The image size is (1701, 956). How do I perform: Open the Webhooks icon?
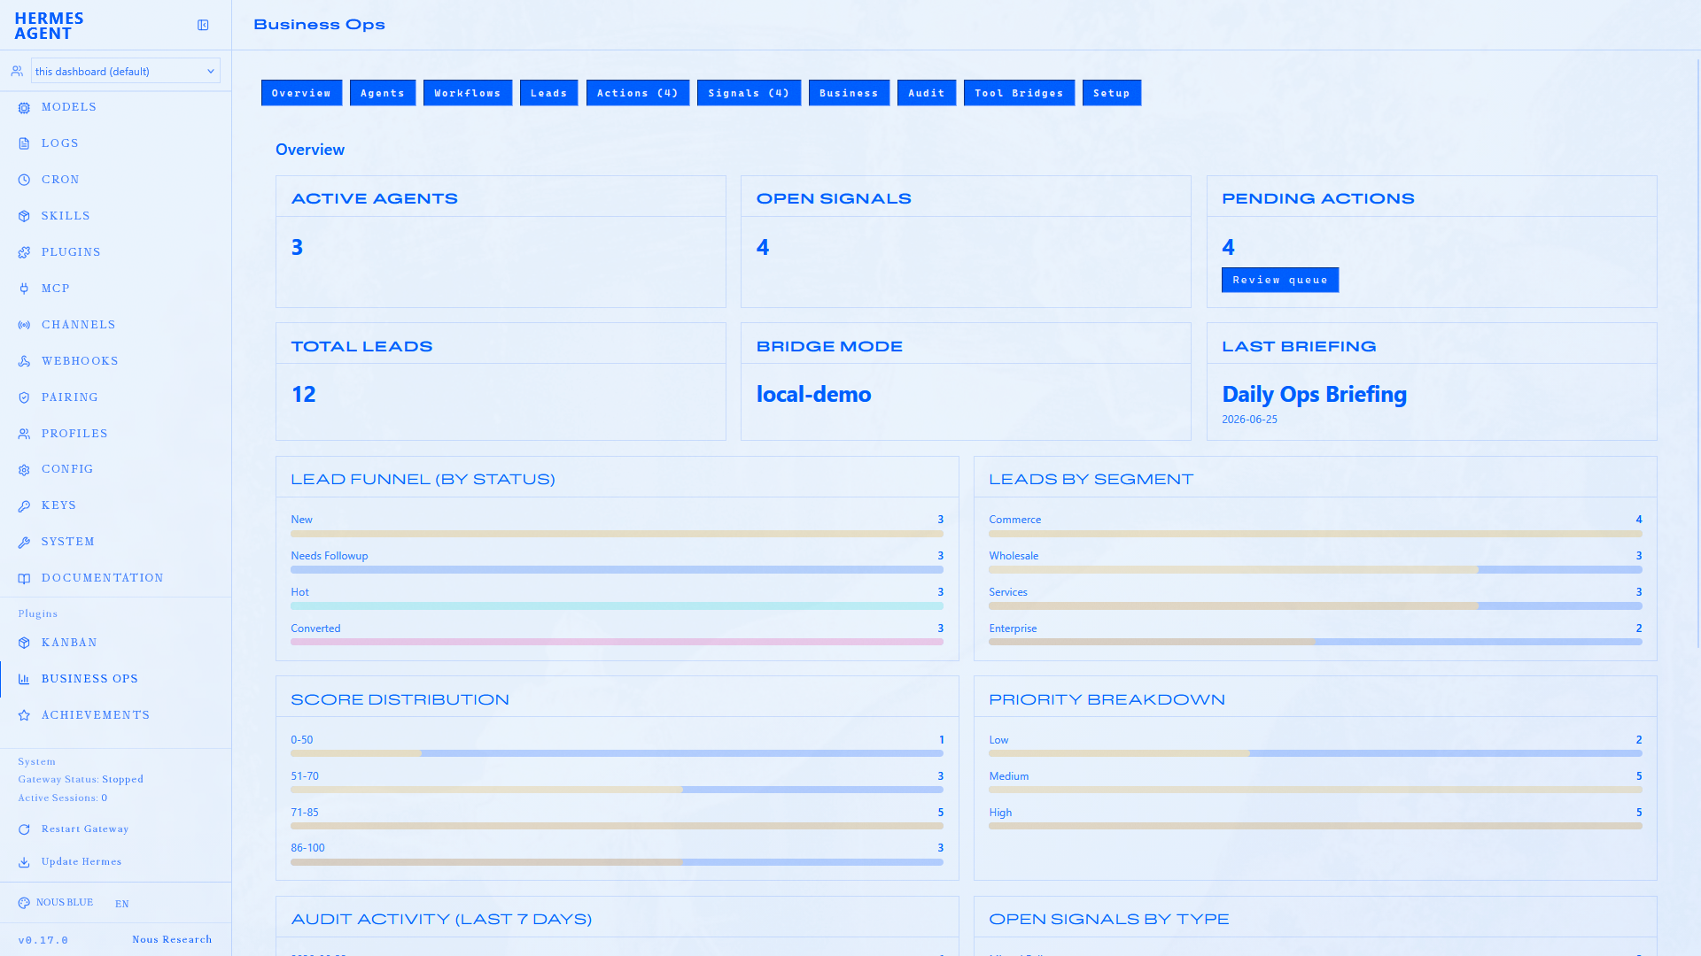[24, 361]
